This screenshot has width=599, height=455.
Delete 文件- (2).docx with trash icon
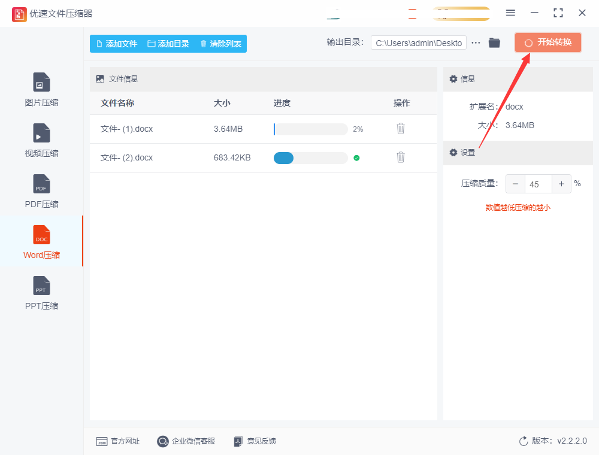pyautogui.click(x=400, y=157)
